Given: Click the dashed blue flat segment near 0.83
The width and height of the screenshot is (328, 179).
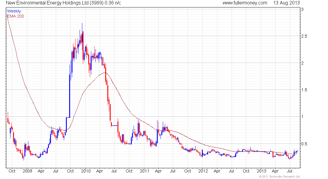Looking at the screenshot, I should [114, 126].
